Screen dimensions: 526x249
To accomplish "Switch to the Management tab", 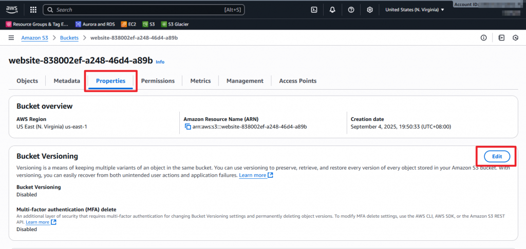I will pyautogui.click(x=245, y=80).
